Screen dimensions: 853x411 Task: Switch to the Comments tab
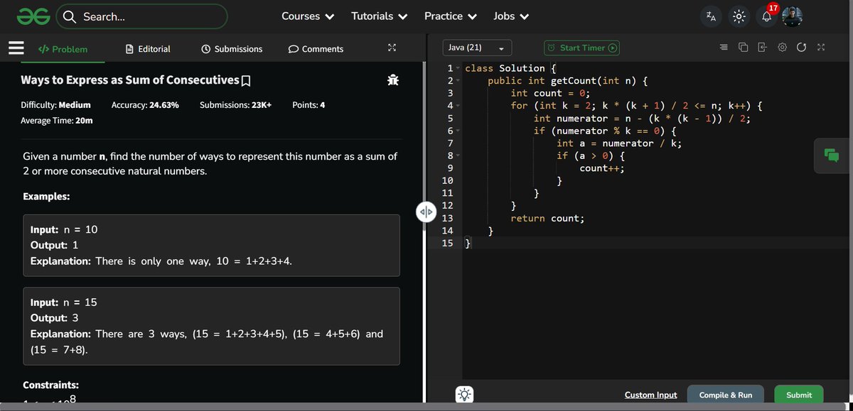[316, 49]
